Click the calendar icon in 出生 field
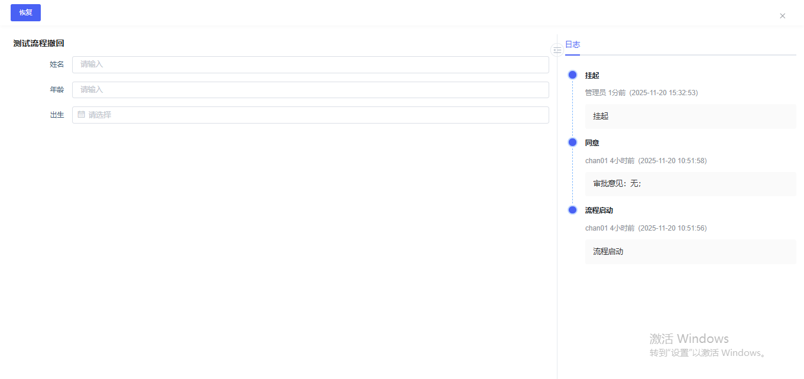Screen dimensions: 804x379 click(82, 115)
